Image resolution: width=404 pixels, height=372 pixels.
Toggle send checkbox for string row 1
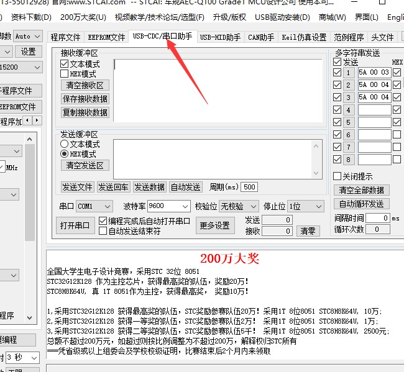(337, 72)
